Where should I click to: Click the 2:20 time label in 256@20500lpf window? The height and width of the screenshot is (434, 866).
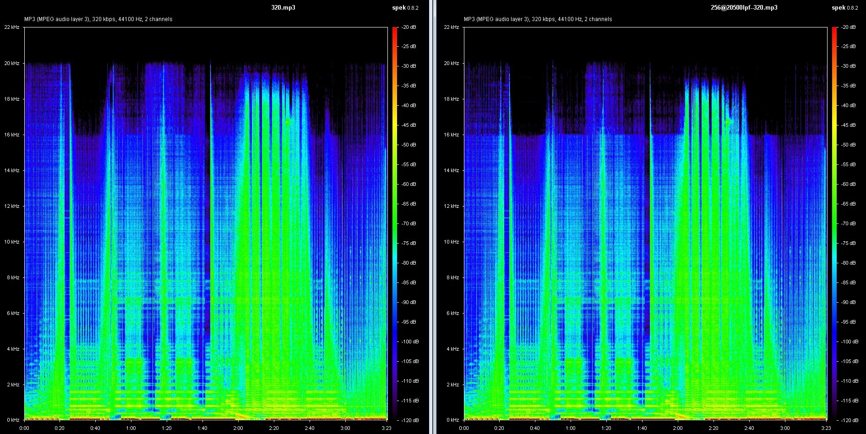pos(713,428)
